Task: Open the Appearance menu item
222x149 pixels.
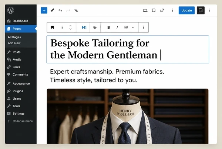Action: point(21,83)
